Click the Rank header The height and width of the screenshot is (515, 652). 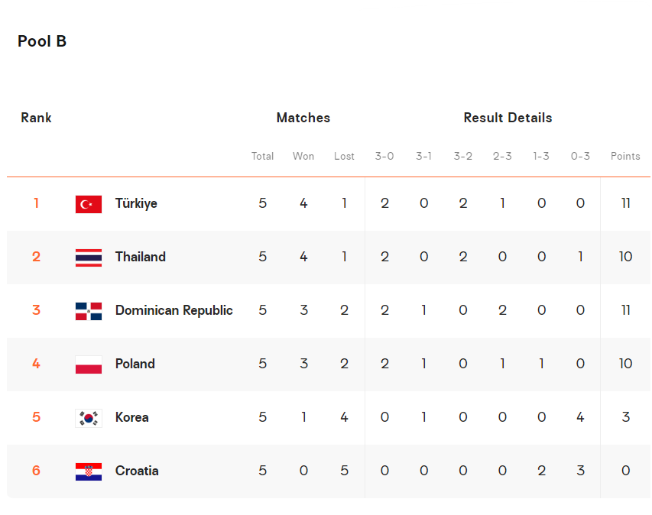click(36, 118)
